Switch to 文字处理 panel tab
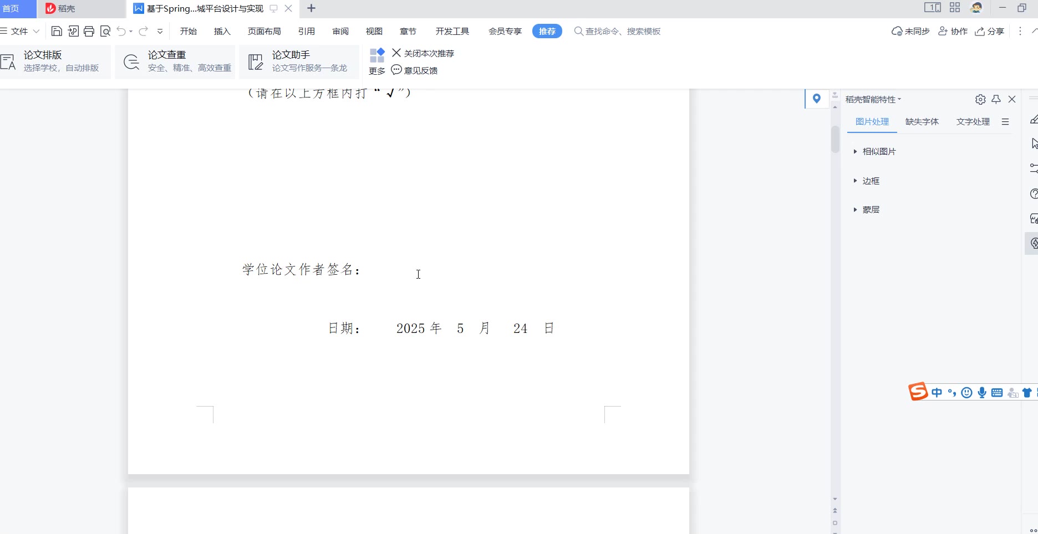The height and width of the screenshot is (534, 1038). point(973,122)
